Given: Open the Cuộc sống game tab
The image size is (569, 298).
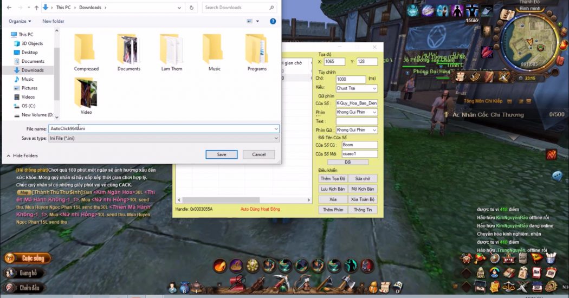Looking at the screenshot, I should pos(28,258).
